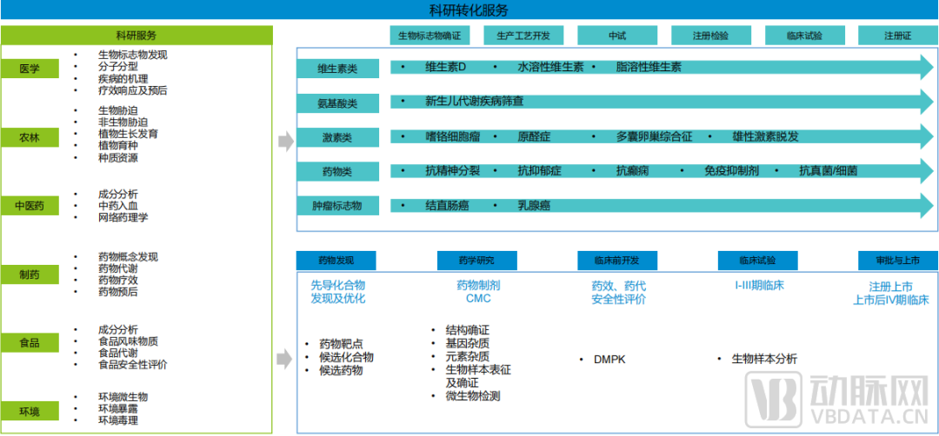Select the 科研服务 green header

tap(137, 36)
